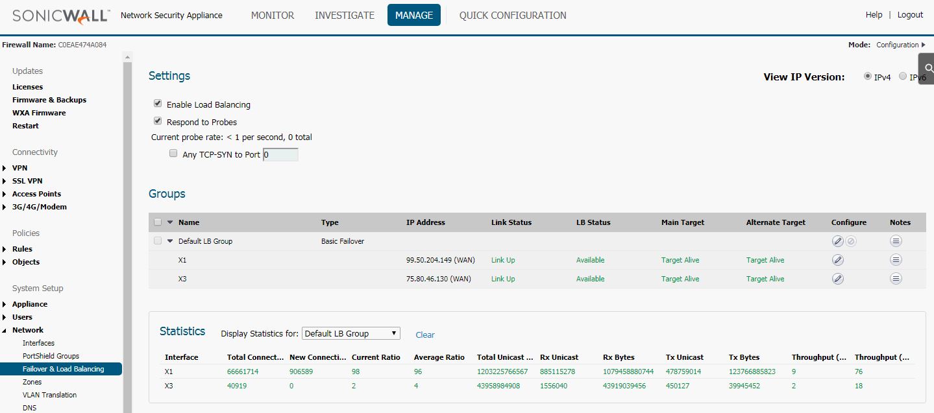The width and height of the screenshot is (934, 413).
Task: Expand the Users sidebar section
Action: click(x=5, y=317)
